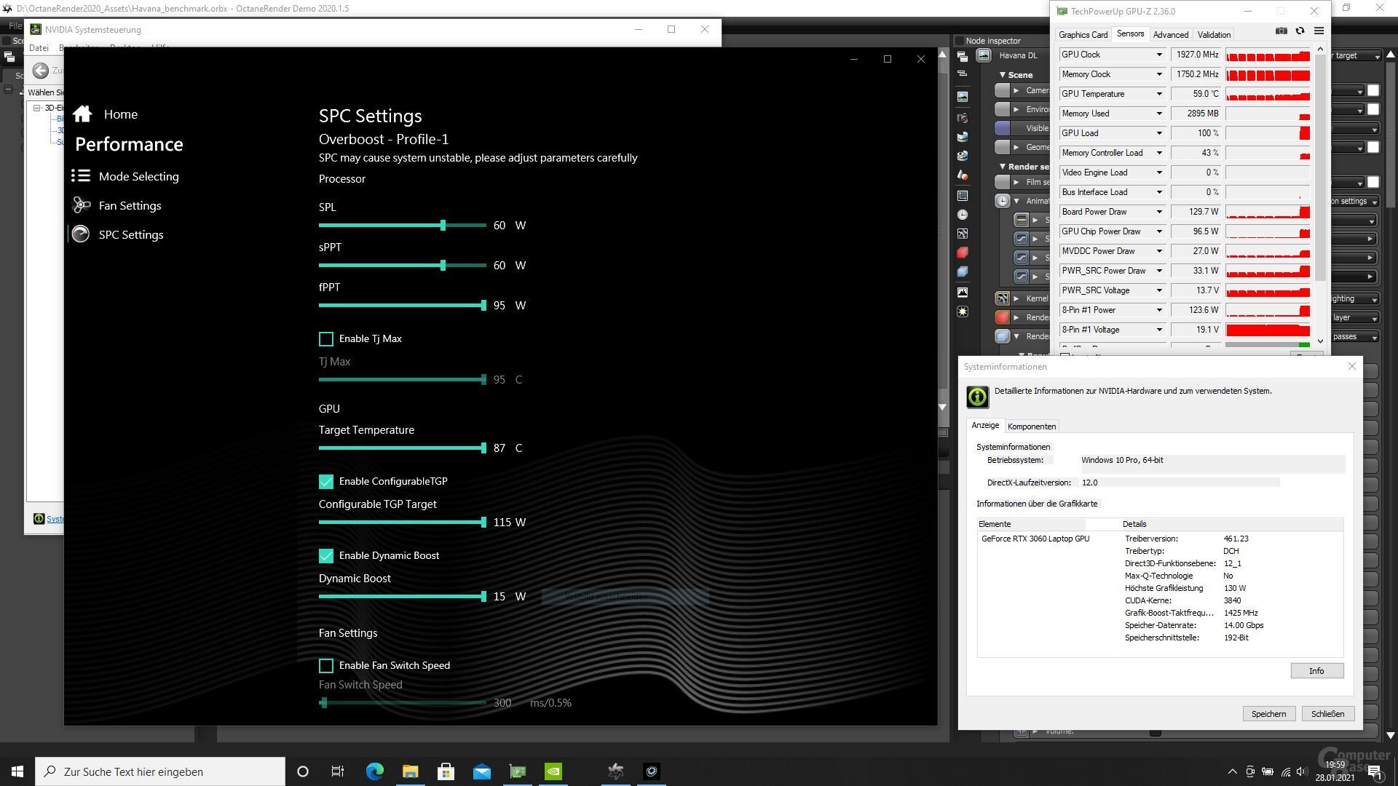The width and height of the screenshot is (1398, 786).
Task: Open GPU-Z hamburger menu icon
Action: [x=1319, y=31]
